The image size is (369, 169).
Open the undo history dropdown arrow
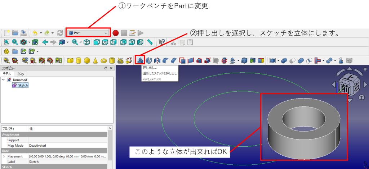41,33
